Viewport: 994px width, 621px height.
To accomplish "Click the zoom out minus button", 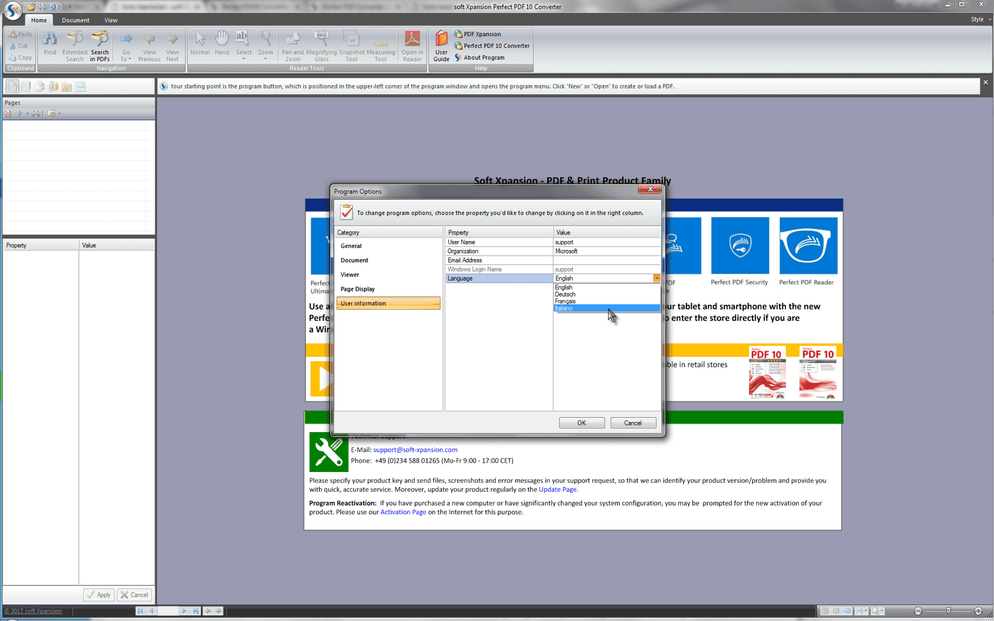I will (x=918, y=611).
